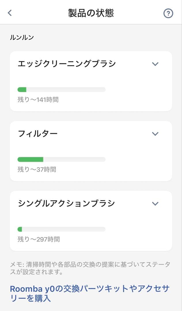Tap the back arrow icon

(10, 13)
